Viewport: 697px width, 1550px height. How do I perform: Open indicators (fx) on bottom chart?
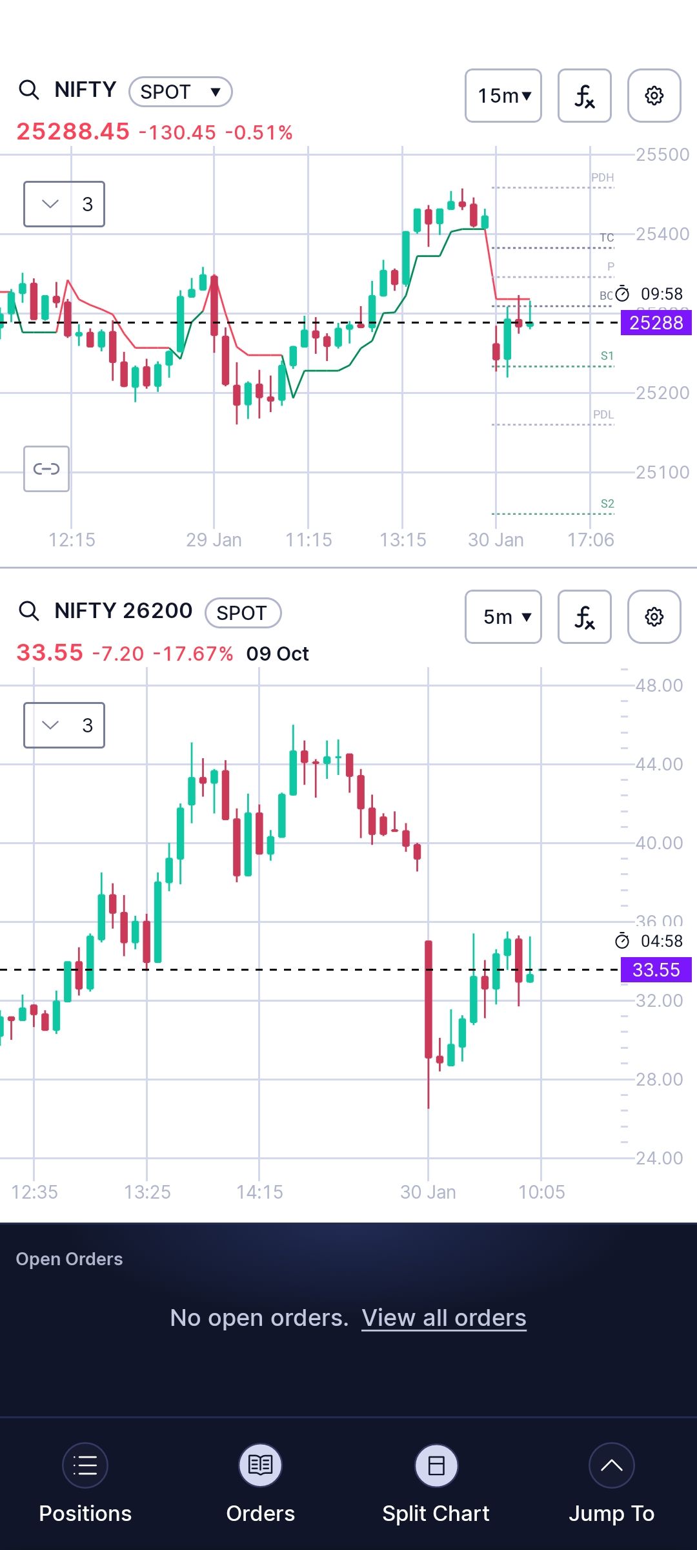click(584, 617)
